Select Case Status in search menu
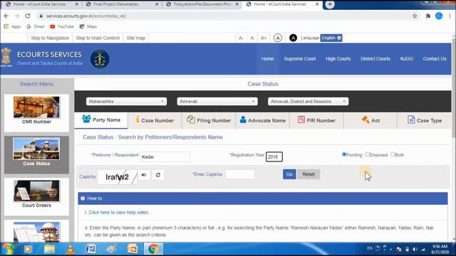 point(36,154)
